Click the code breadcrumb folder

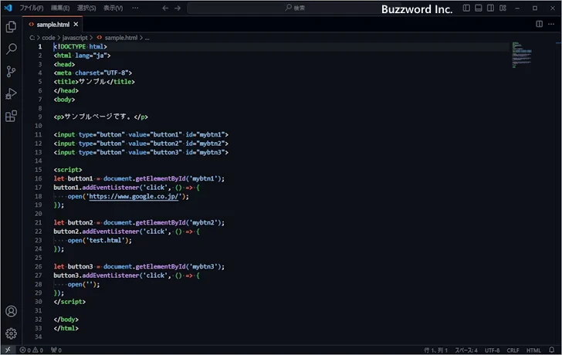pyautogui.click(x=49, y=38)
